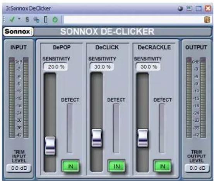Click the 3:Sonnox DeClicker window title
Screen dimensions: 214x181
28,9
